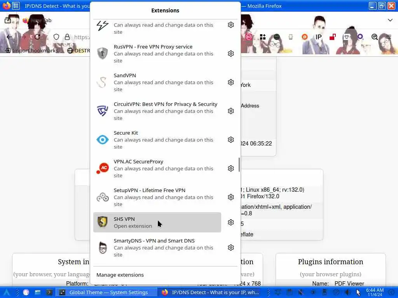This screenshot has height=298, width=398.
Task: Open the Firefox View icon in tab bar
Action: click(x=8, y=20)
